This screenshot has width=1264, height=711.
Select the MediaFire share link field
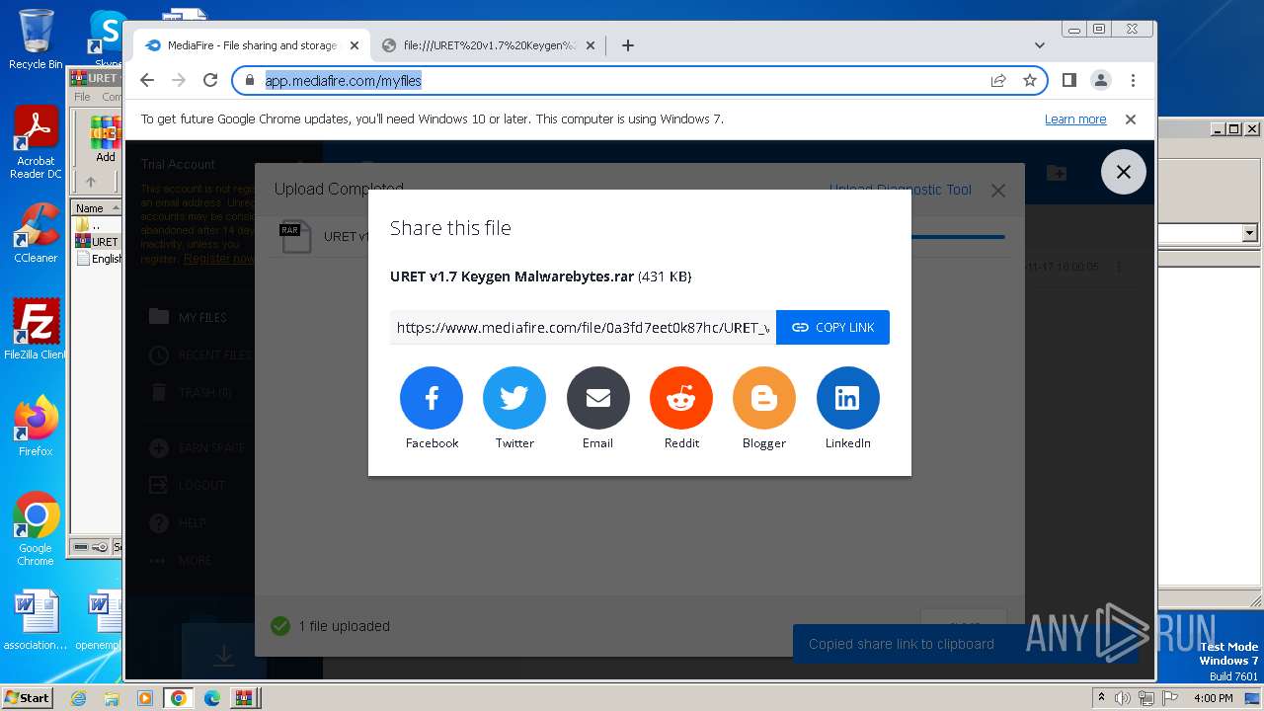click(x=583, y=328)
